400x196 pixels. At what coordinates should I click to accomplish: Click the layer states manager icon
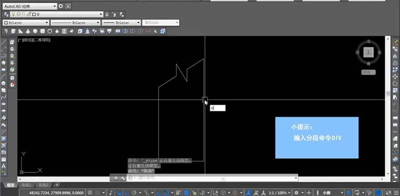coord(122,15)
